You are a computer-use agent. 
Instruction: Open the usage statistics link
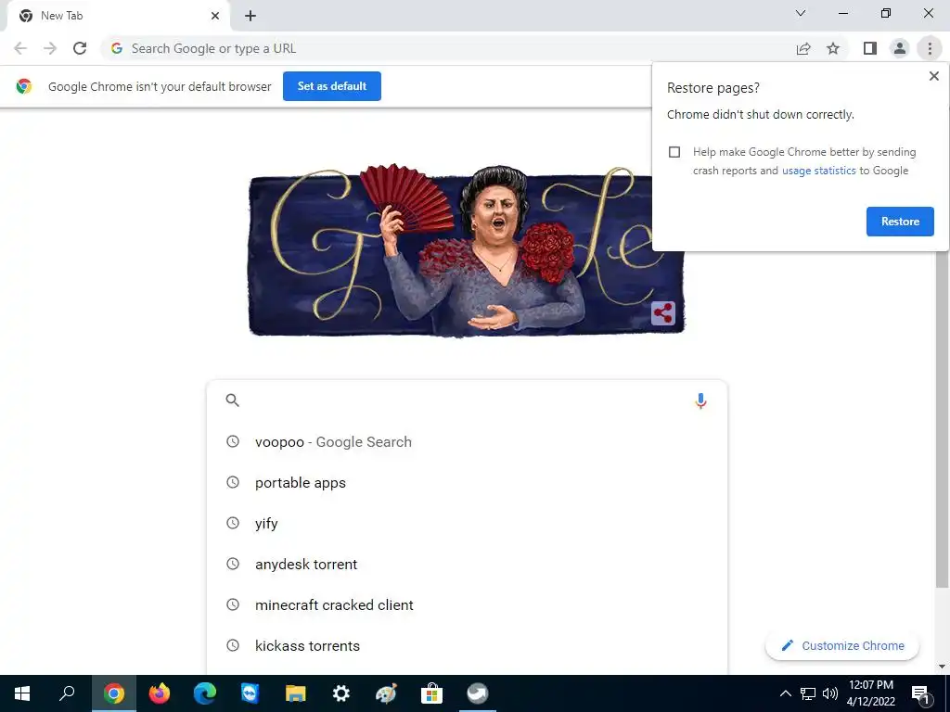[818, 171]
